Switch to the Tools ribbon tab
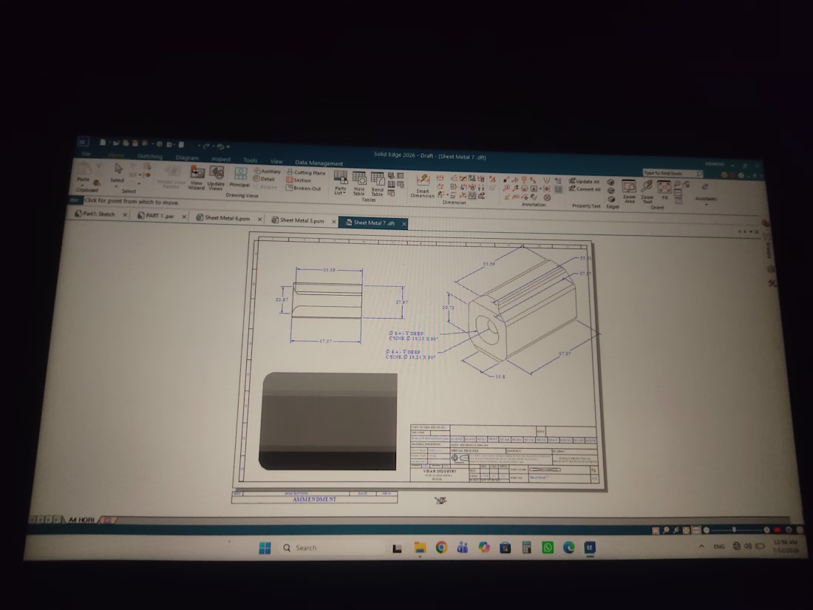 (251, 160)
